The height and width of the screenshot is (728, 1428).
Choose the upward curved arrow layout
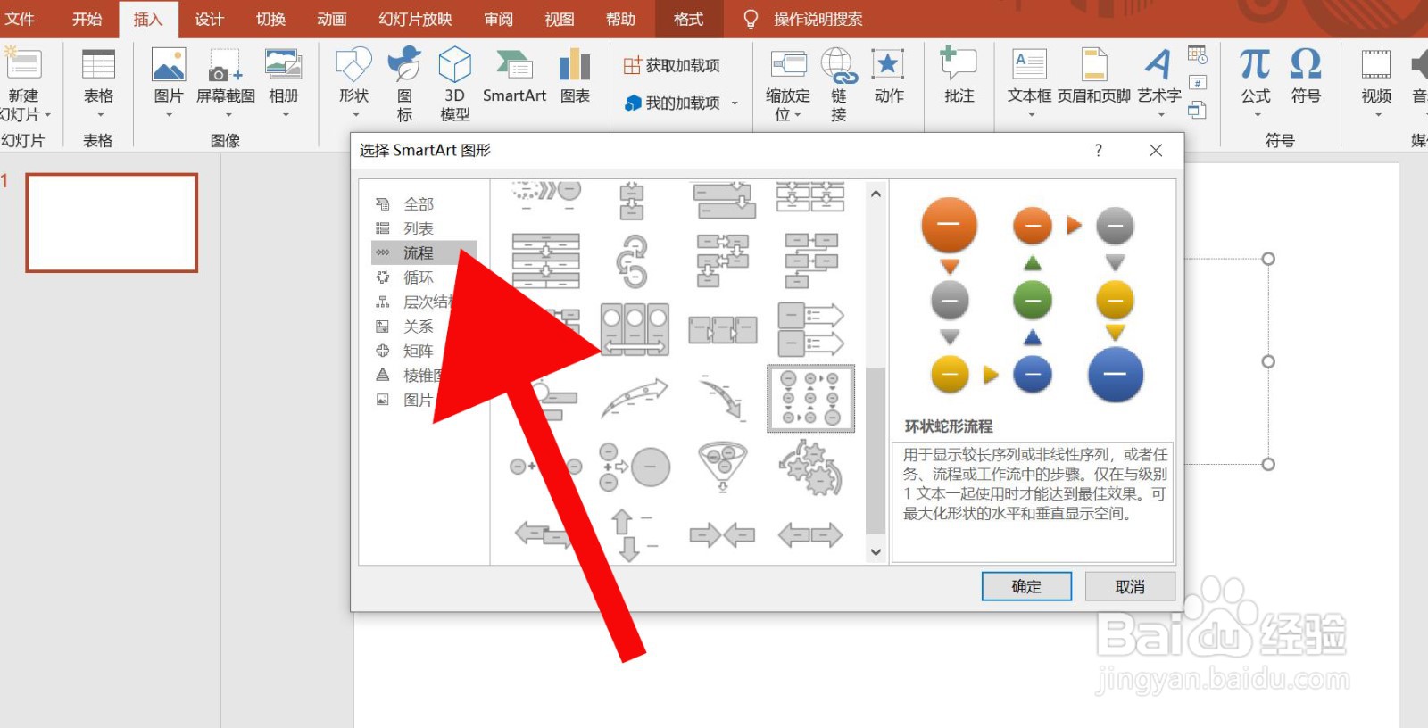pyautogui.click(x=635, y=399)
